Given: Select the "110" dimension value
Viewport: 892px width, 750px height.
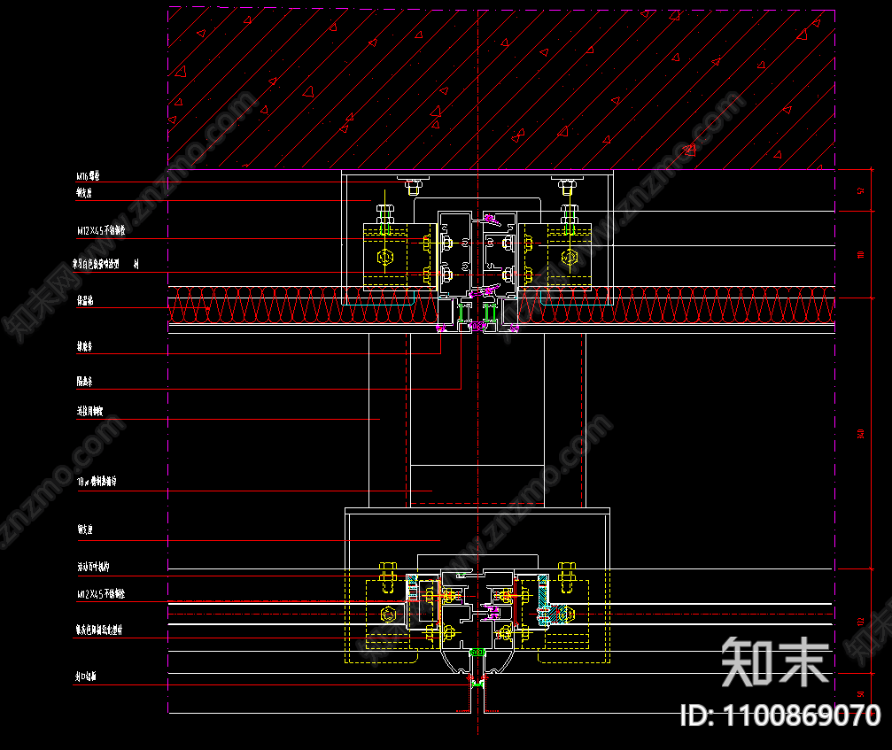Looking at the screenshot, I should click(861, 254).
